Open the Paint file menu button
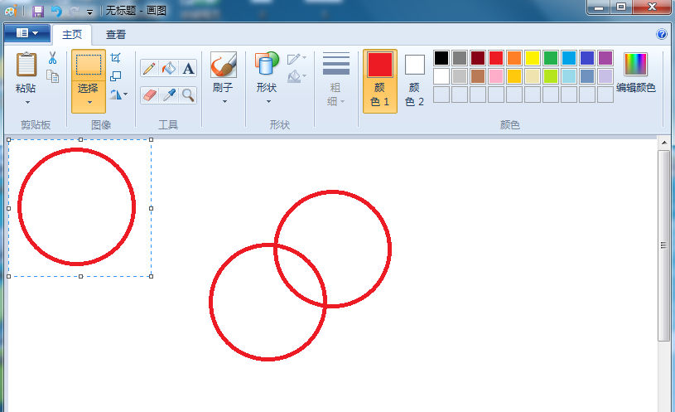The width and height of the screenshot is (675, 412). [x=27, y=33]
